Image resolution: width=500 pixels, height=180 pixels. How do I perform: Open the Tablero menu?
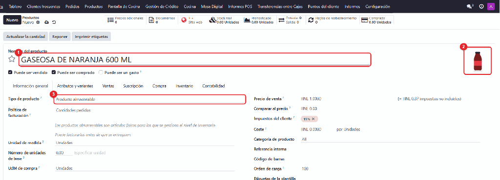tap(15, 6)
